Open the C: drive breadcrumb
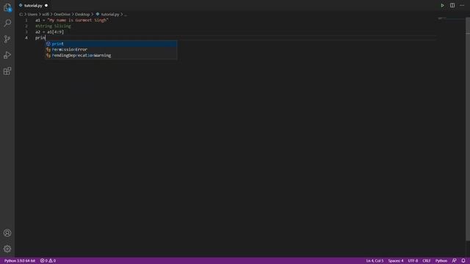 pos(21,15)
